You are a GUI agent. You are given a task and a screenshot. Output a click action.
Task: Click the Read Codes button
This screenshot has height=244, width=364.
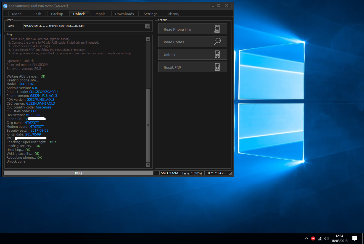(192, 42)
